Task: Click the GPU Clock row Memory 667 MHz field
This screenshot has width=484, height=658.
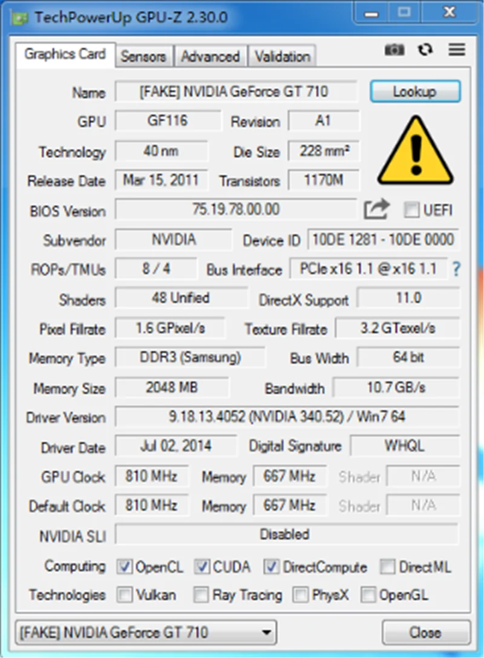Action: (x=290, y=476)
